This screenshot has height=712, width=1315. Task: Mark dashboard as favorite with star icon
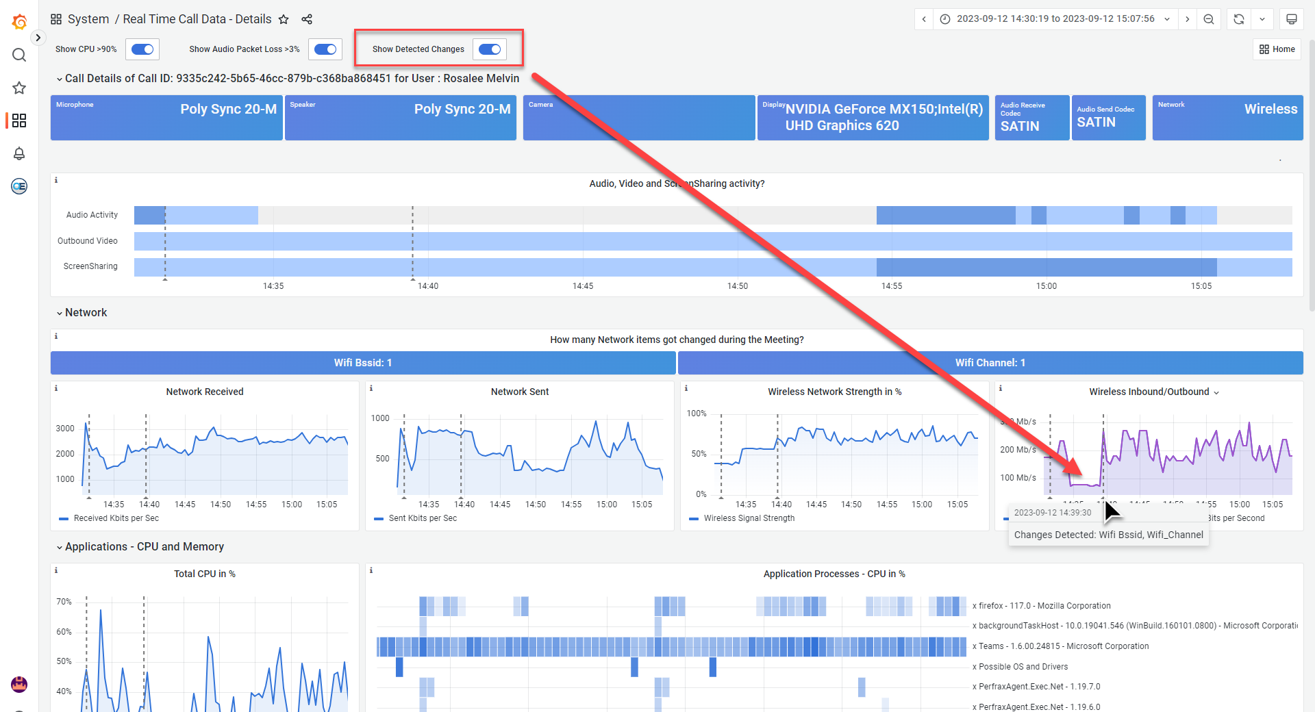click(x=284, y=19)
